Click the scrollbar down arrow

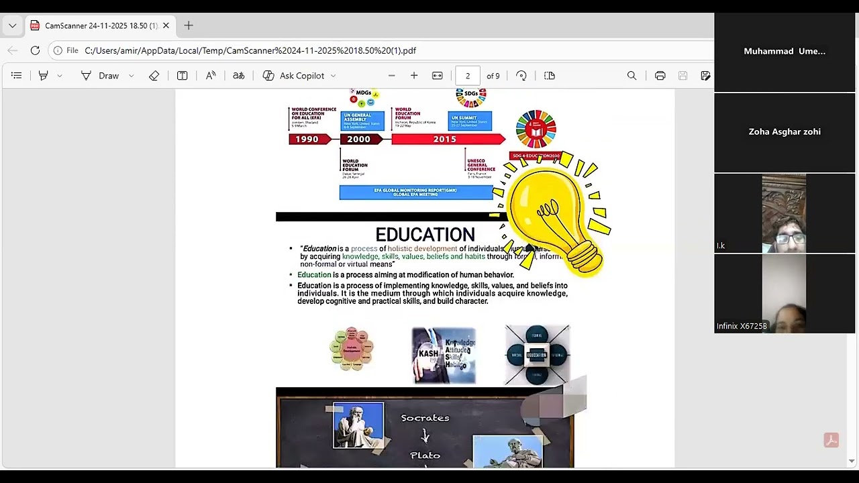[852, 462]
